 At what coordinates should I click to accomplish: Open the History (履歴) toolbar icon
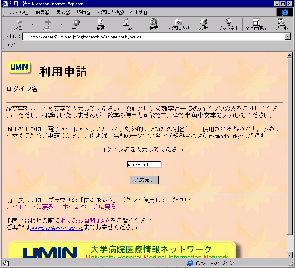pyautogui.click(x=203, y=25)
